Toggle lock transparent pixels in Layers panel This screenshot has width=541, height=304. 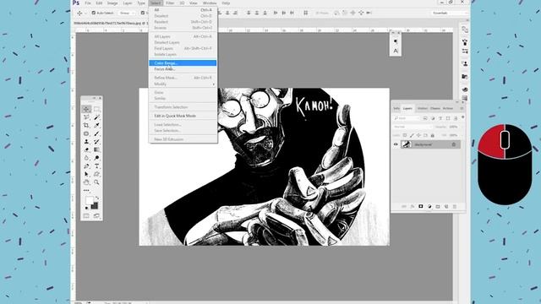[x=405, y=135]
